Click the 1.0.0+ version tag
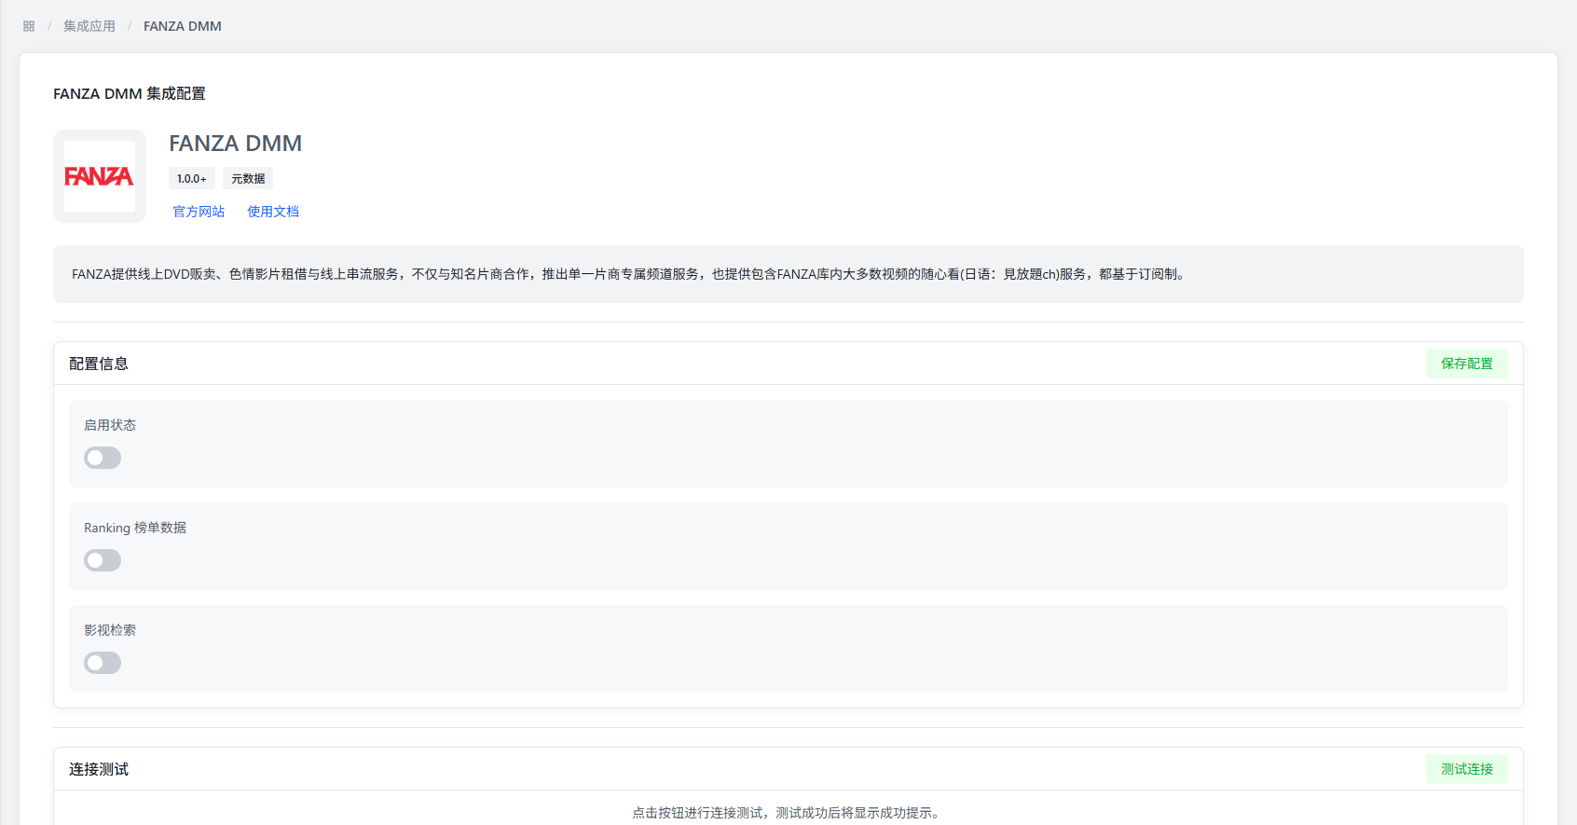The width and height of the screenshot is (1577, 825). pos(192,178)
